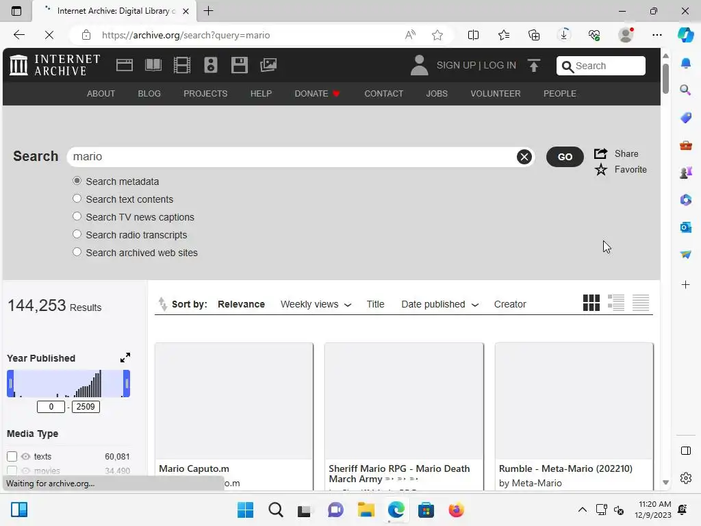This screenshot has height=526, width=701.
Task: Open Edge Settings and more menu
Action: click(657, 35)
